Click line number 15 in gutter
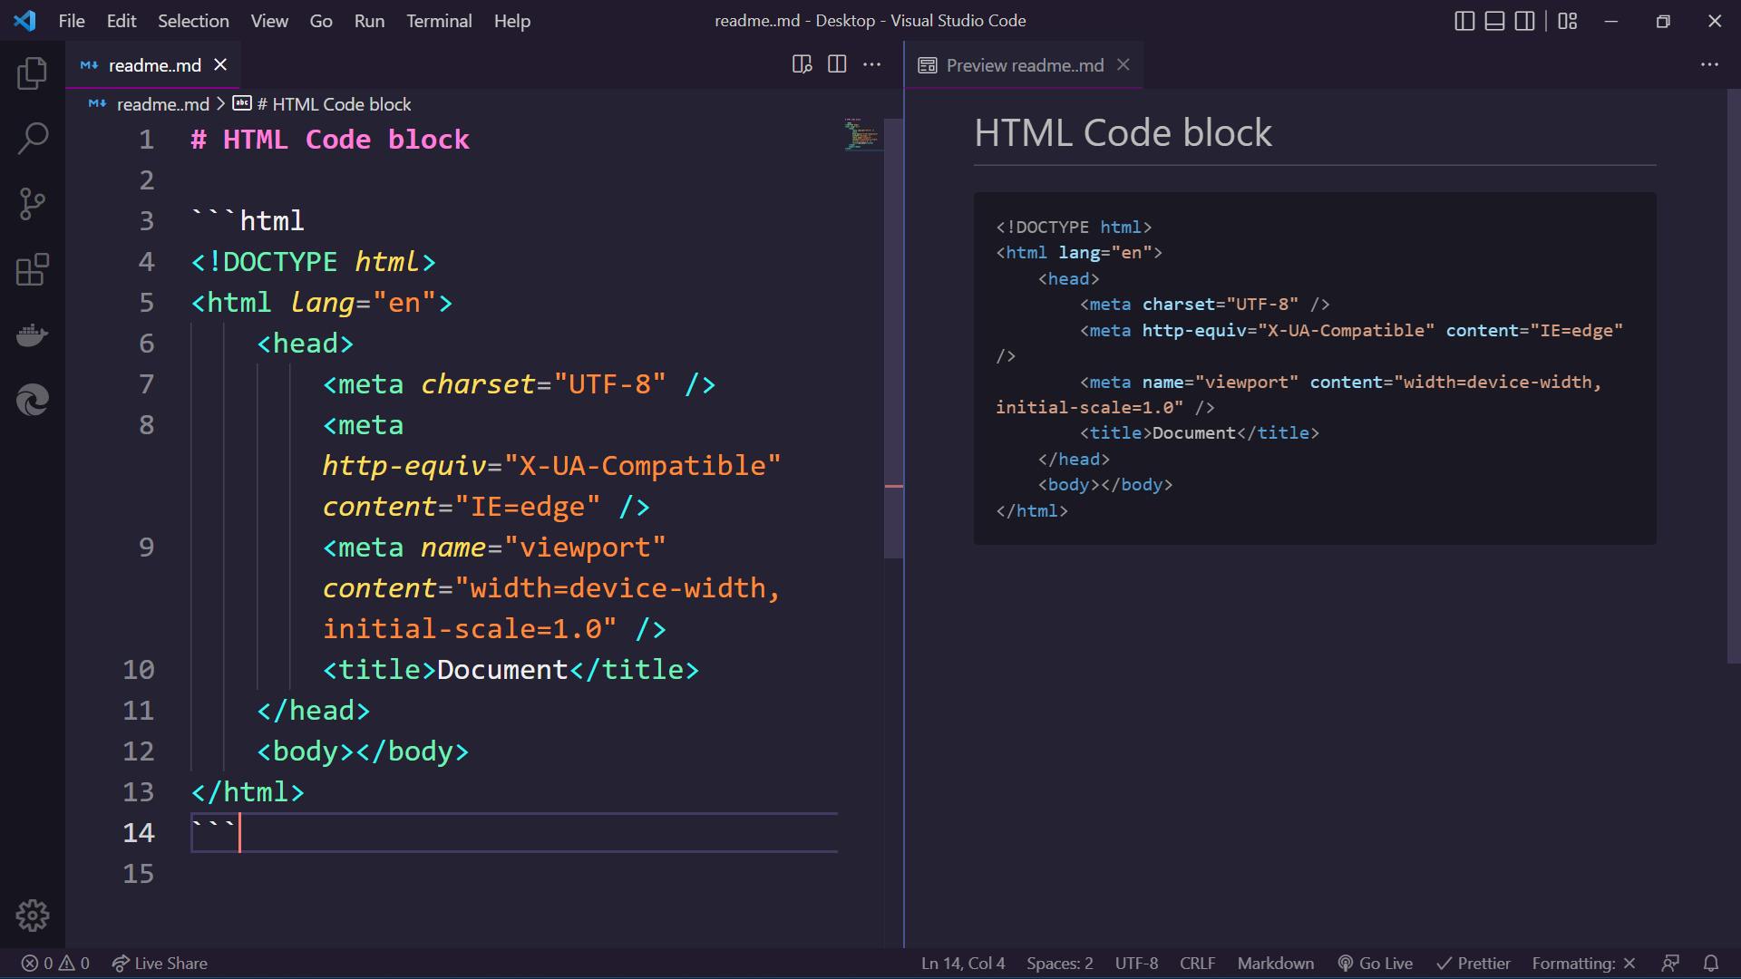The image size is (1741, 979). (138, 874)
